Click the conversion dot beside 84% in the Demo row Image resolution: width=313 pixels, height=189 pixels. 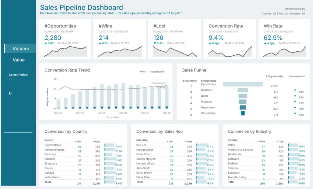tap(295, 96)
